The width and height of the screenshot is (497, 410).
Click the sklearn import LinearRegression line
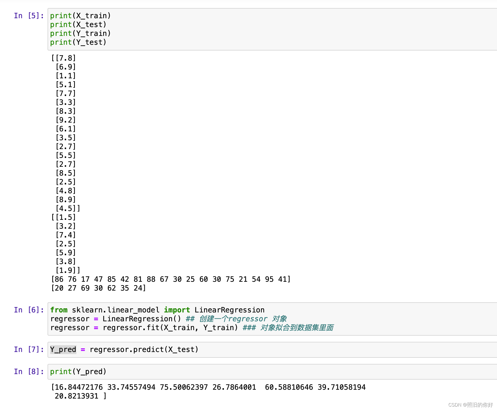158,310
